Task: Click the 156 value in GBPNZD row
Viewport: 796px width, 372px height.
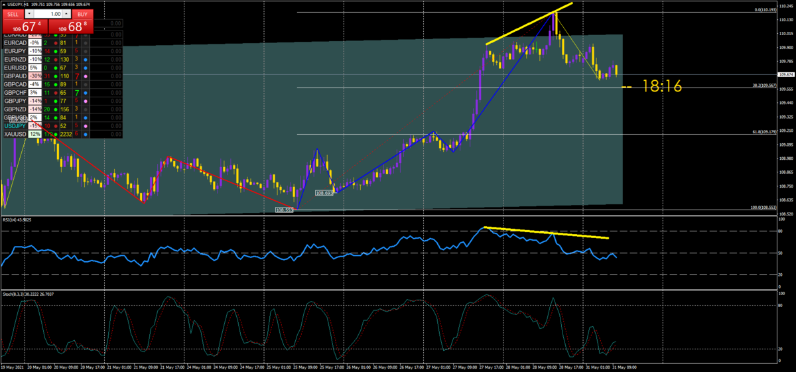Action: click(x=65, y=109)
